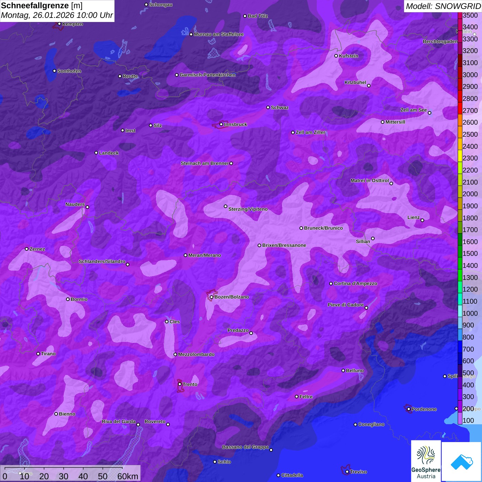Select the Kitzbühel label on the map

pos(355,83)
